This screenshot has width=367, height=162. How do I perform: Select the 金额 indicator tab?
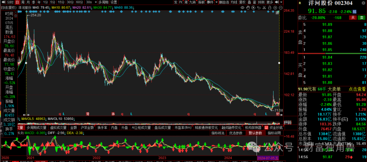tap(73, 128)
